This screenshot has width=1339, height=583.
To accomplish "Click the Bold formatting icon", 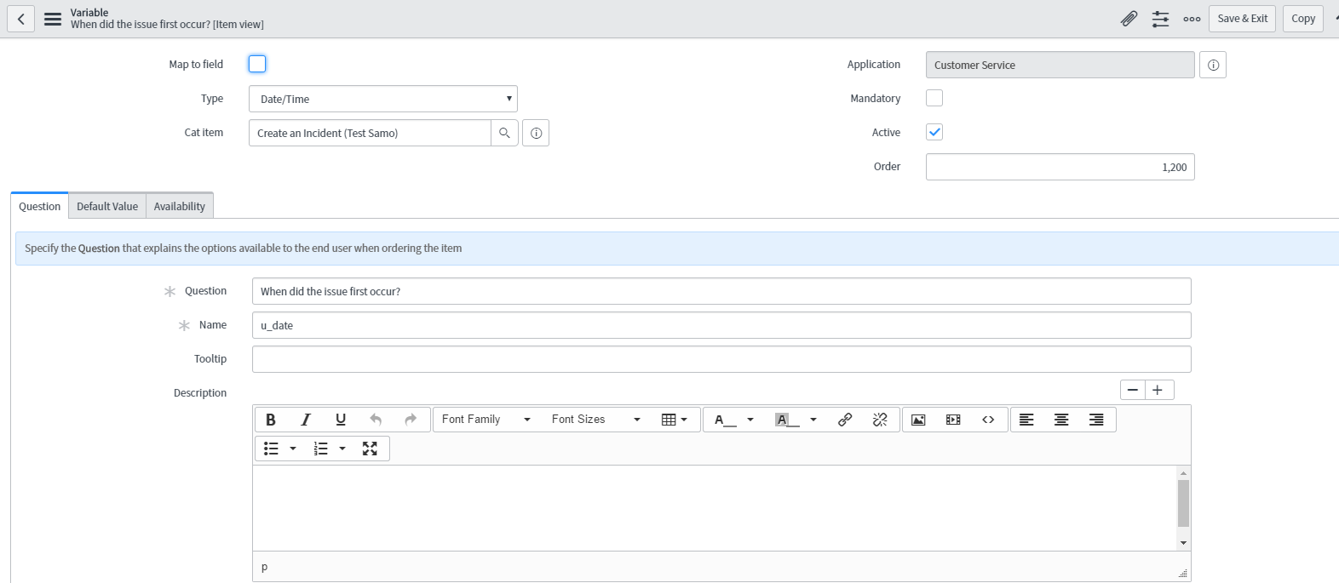I will (x=271, y=420).
